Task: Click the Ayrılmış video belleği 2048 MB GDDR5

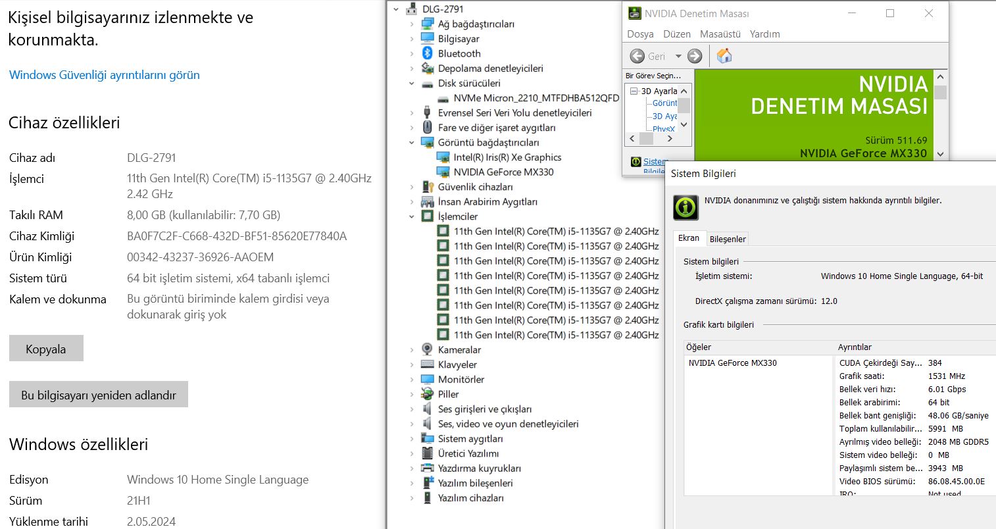Action: pos(959,441)
